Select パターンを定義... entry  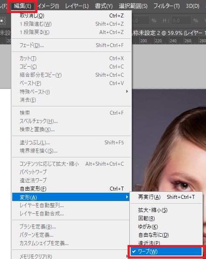(x=71, y=235)
